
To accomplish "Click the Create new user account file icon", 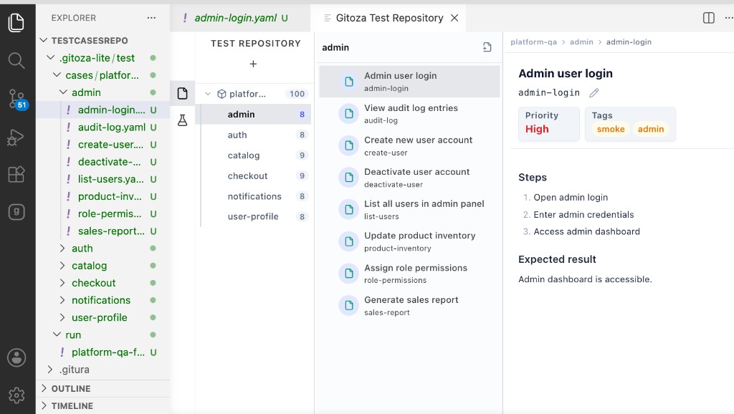I will click(349, 145).
